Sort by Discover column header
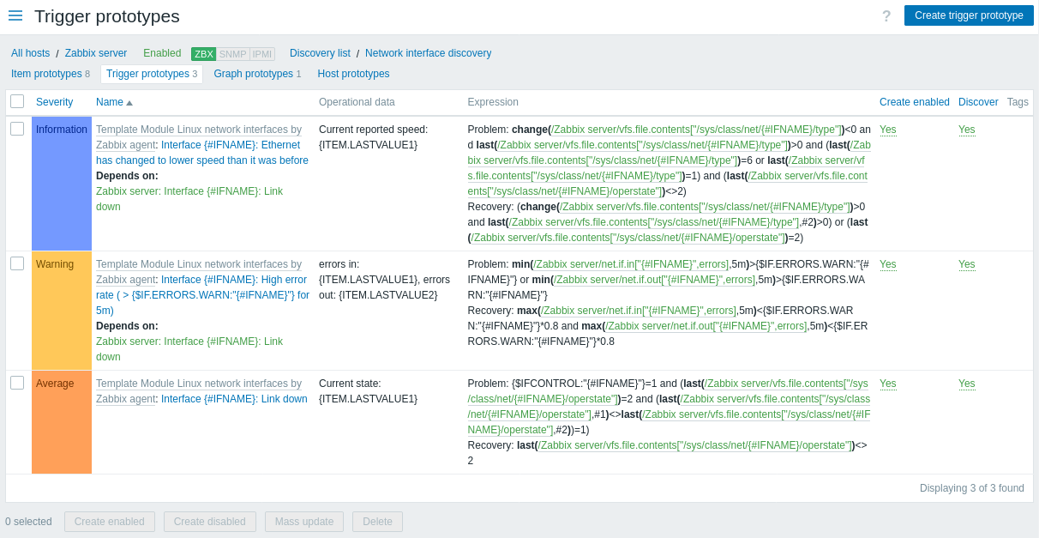1039x538 pixels. click(x=978, y=102)
